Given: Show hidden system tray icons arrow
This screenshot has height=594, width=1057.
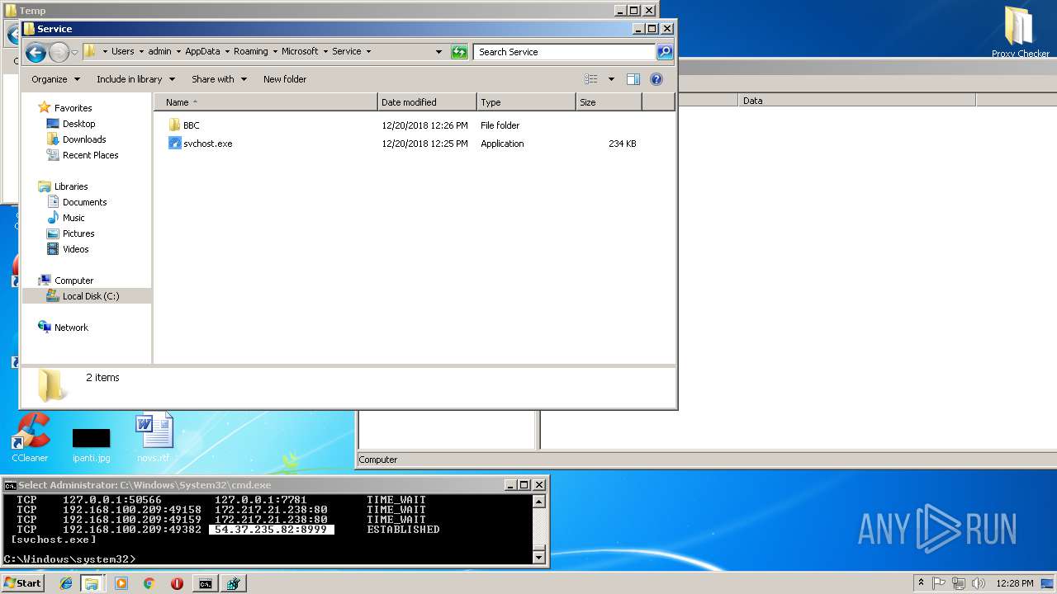Looking at the screenshot, I should click(x=921, y=583).
